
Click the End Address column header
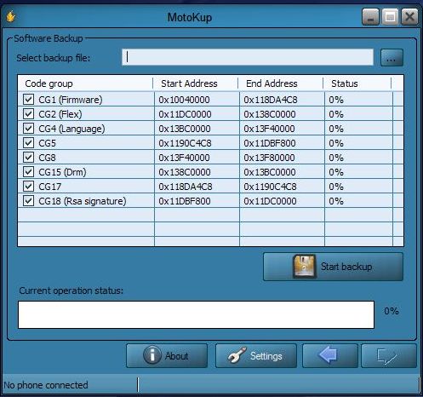coord(281,83)
